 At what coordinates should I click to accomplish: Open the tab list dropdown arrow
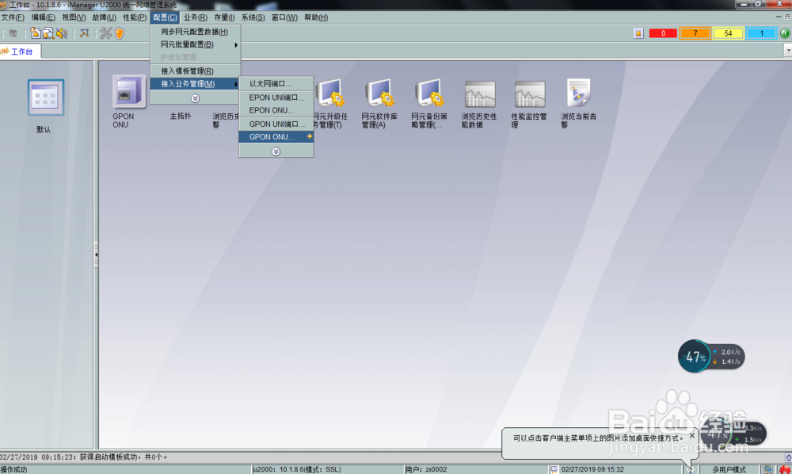coord(788,51)
